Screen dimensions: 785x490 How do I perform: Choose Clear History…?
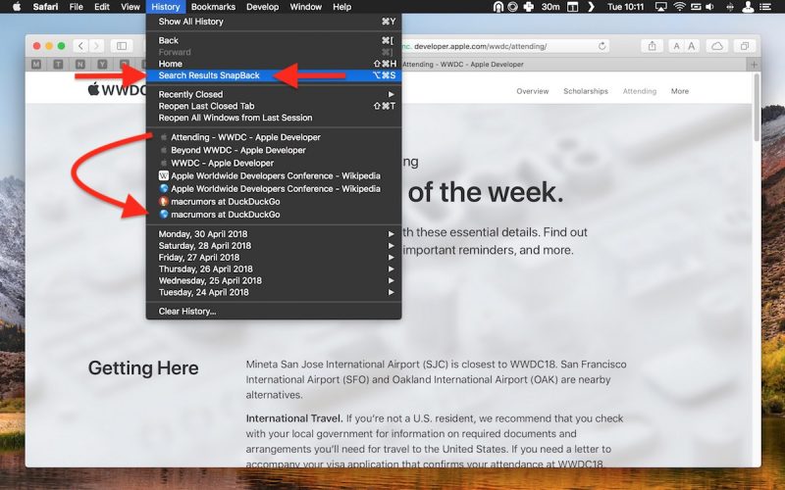pos(274,311)
